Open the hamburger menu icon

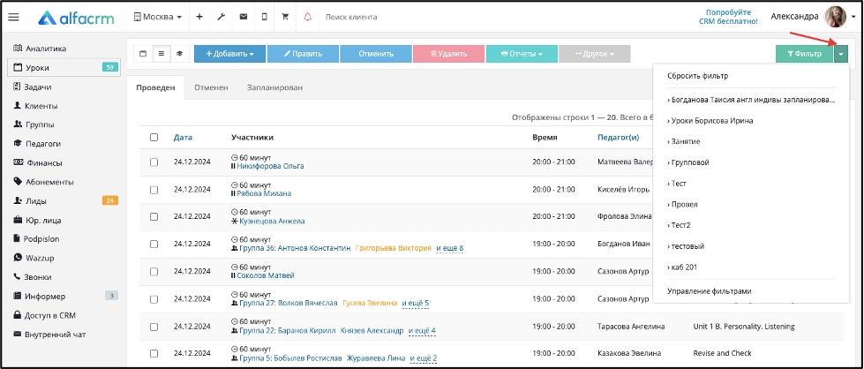[14, 17]
